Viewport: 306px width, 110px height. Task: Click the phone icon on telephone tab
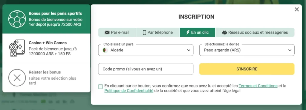click(x=144, y=32)
